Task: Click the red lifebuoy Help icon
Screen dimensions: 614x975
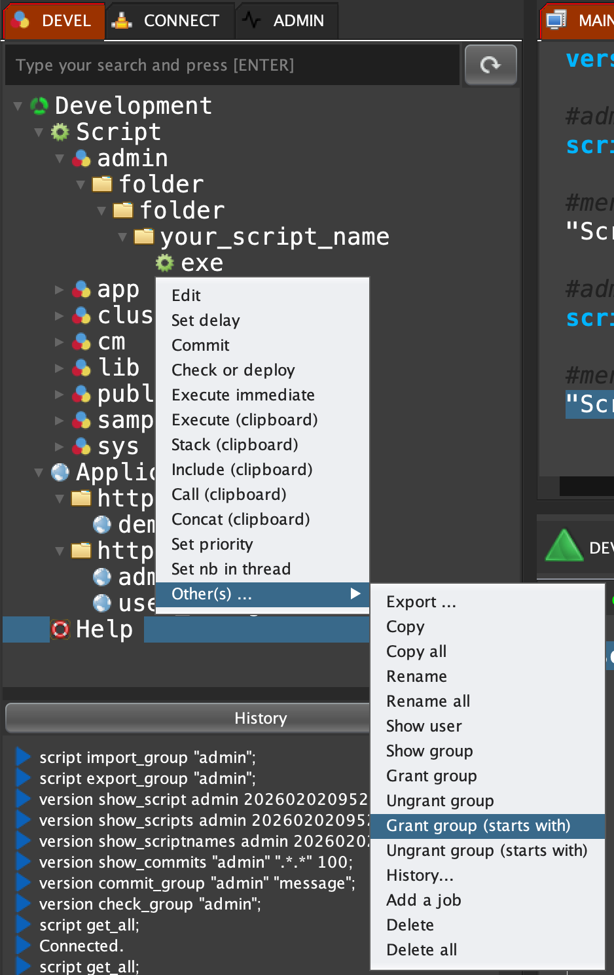Action: pyautogui.click(x=60, y=629)
